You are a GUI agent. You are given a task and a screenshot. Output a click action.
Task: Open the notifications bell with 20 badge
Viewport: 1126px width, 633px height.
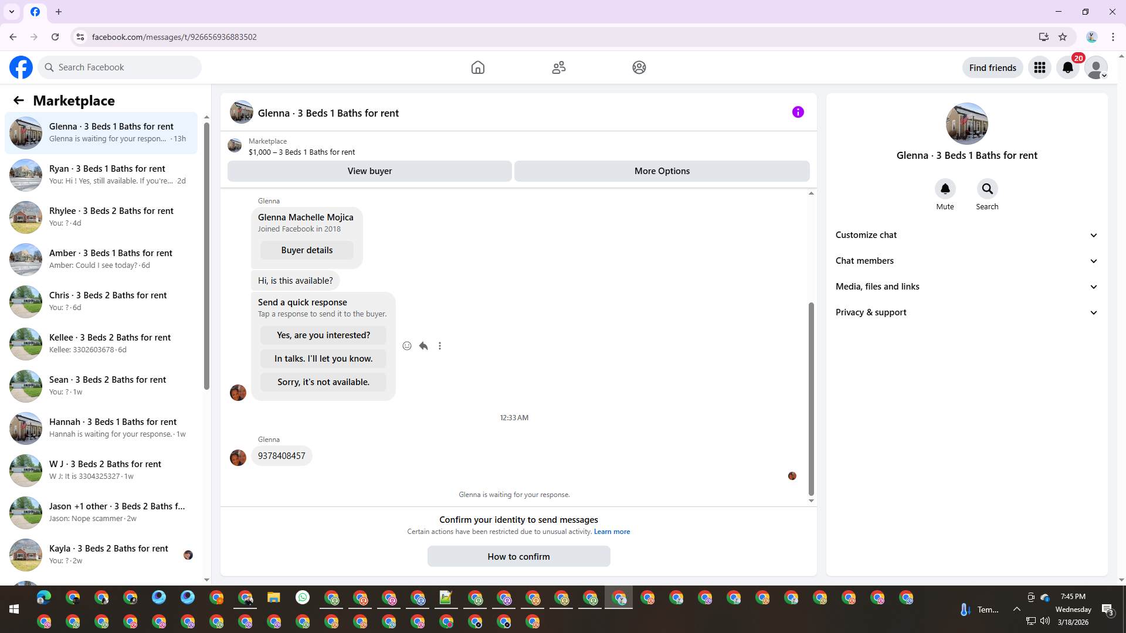pyautogui.click(x=1067, y=67)
